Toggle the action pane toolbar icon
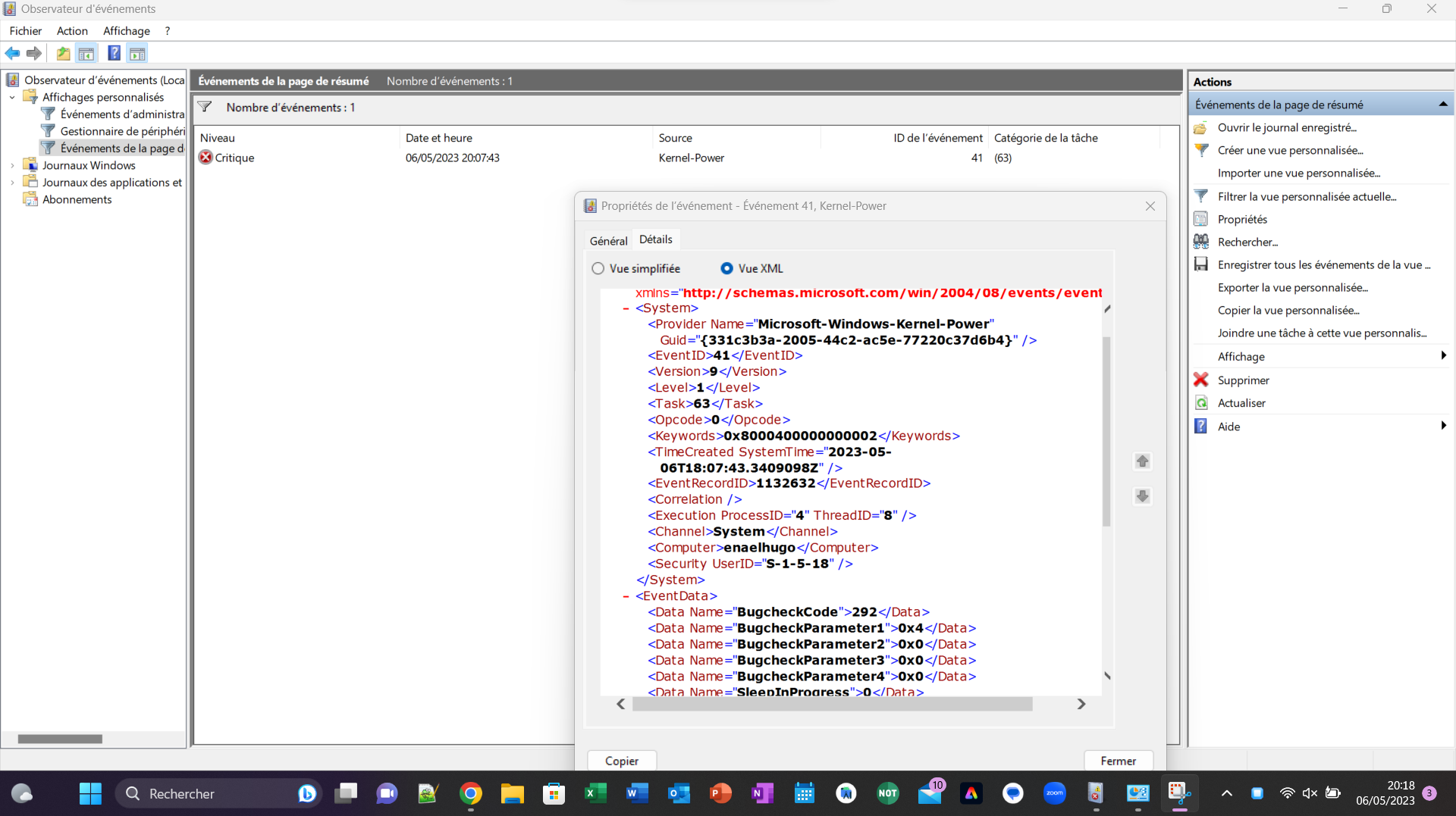1456x816 pixels. (137, 53)
